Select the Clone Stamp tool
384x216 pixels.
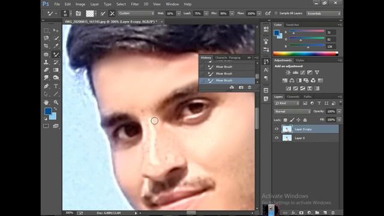click(x=46, y=62)
